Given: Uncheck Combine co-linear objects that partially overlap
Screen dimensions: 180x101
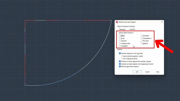Looking at the screenshot, I should (x=120, y=61).
